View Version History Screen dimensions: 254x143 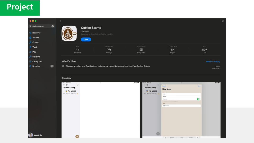click(213, 61)
